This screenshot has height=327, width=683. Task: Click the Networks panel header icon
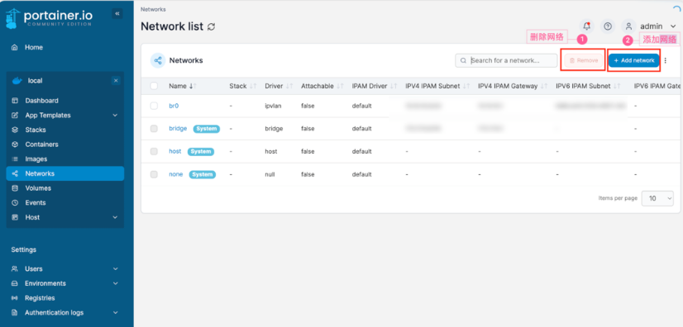pos(158,60)
